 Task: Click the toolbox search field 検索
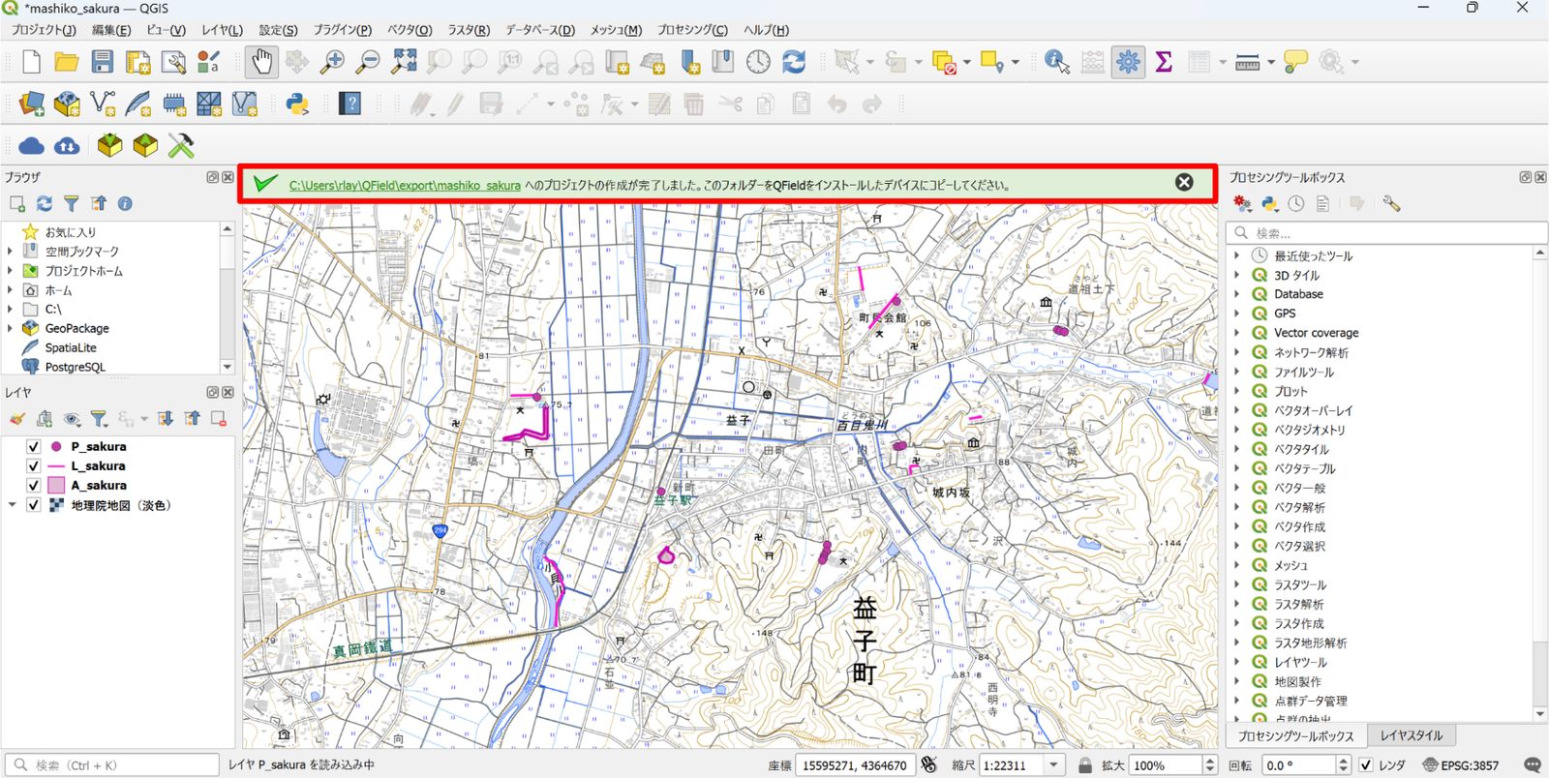(x=1386, y=233)
